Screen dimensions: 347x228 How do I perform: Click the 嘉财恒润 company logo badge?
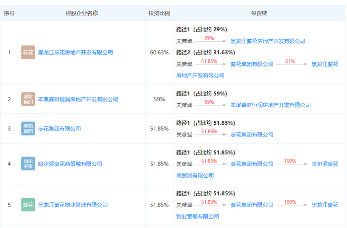pos(28,99)
